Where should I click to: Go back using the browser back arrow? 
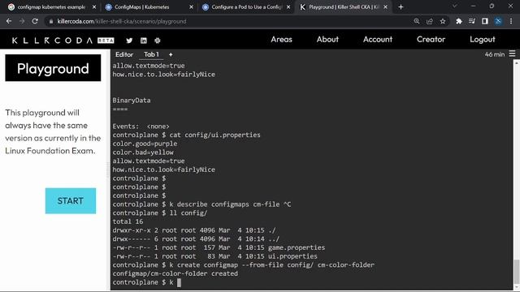(9, 21)
